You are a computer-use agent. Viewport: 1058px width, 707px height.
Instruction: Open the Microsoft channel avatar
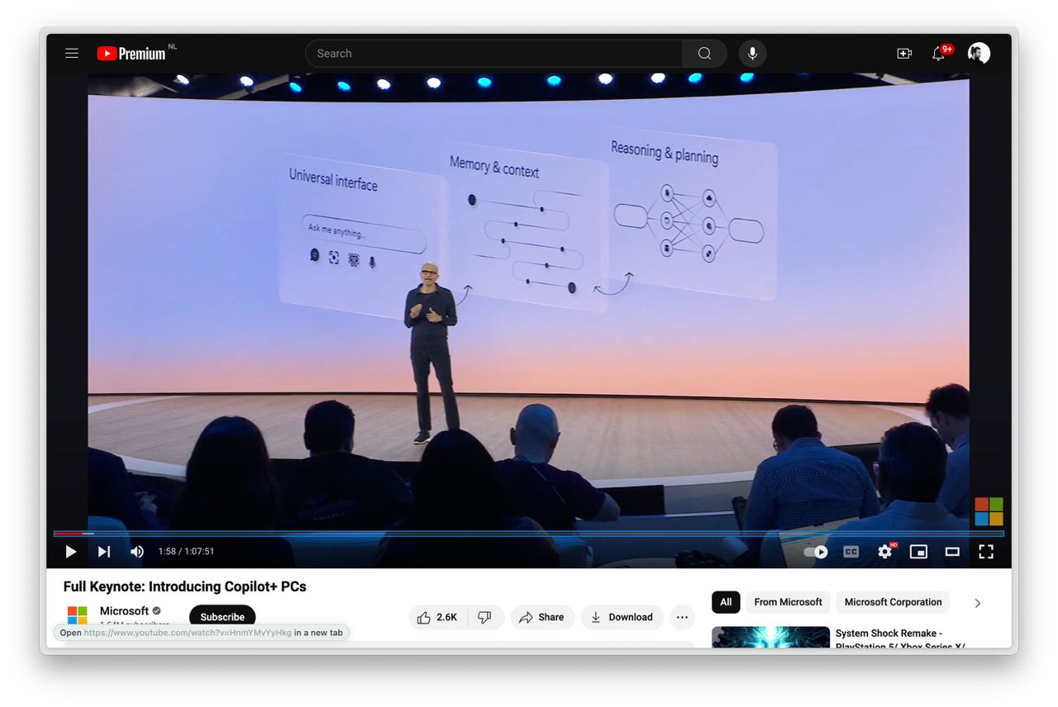tap(77, 615)
